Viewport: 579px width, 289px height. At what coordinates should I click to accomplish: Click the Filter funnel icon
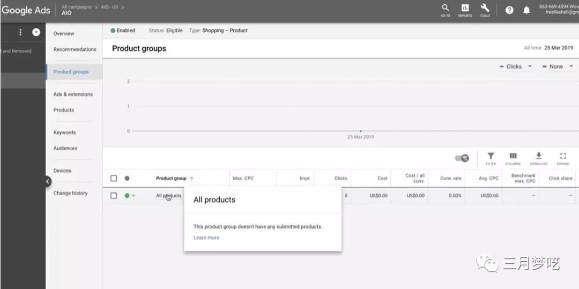[x=491, y=158]
